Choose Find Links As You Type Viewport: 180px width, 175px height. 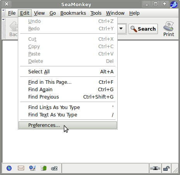(68, 107)
